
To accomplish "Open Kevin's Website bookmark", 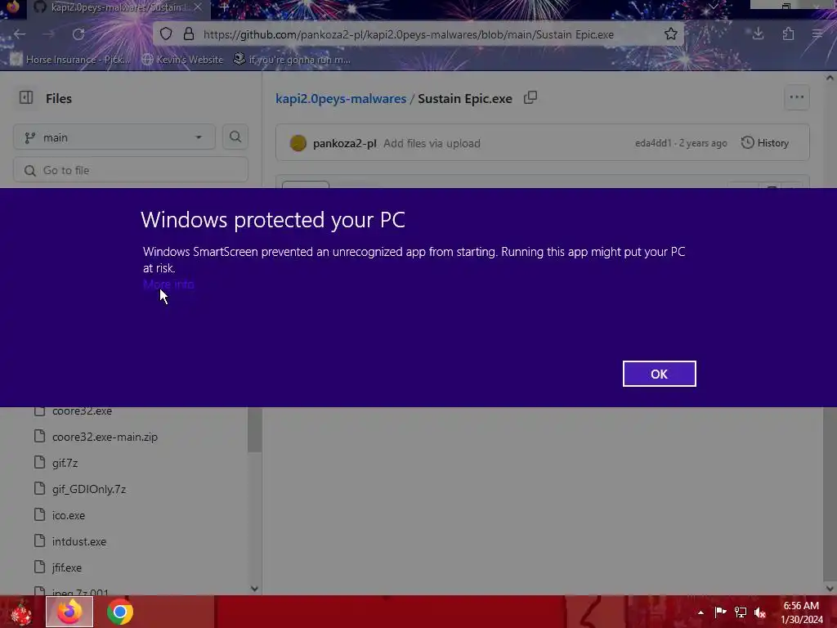I will pos(183,59).
